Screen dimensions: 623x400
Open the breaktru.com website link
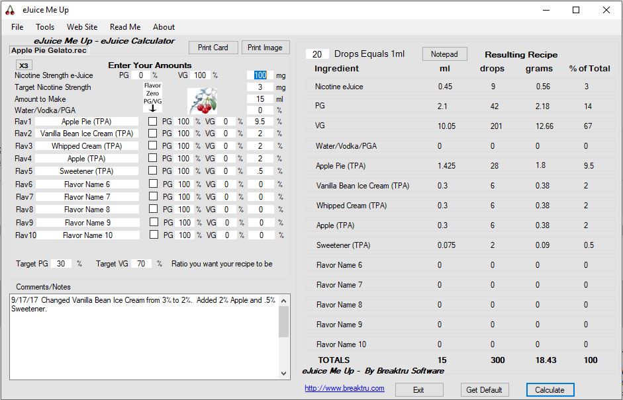344,388
